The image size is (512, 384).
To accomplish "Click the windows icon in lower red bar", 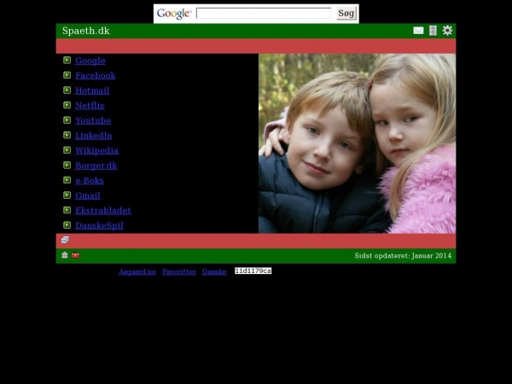I will 65,241.
